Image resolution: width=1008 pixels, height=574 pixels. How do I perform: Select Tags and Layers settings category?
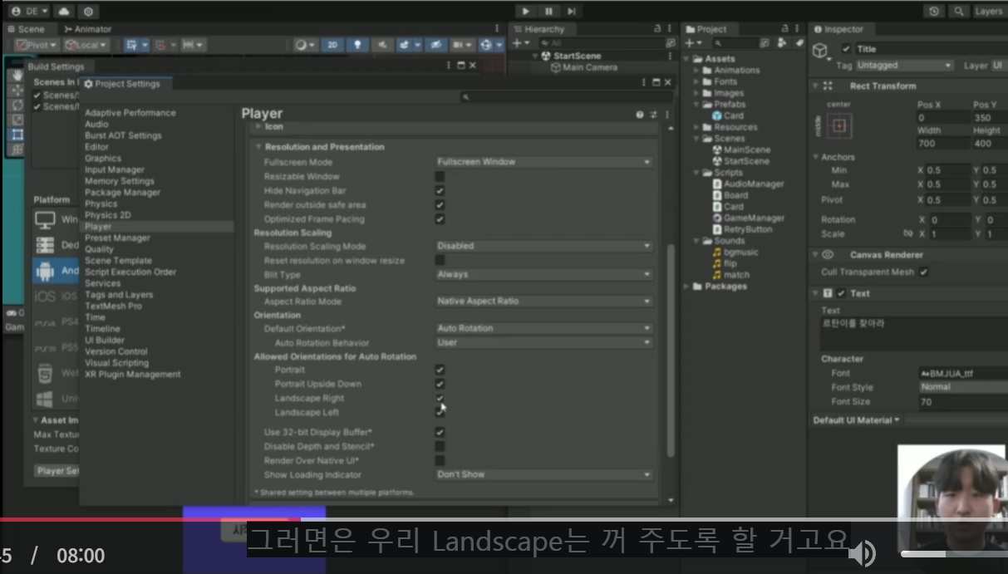point(119,295)
